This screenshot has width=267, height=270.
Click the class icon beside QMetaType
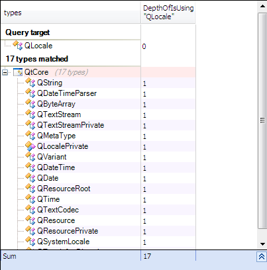coord(30,136)
